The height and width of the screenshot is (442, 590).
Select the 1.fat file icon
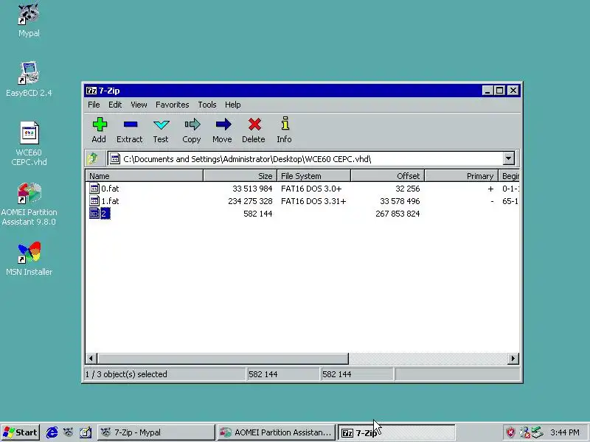point(94,201)
